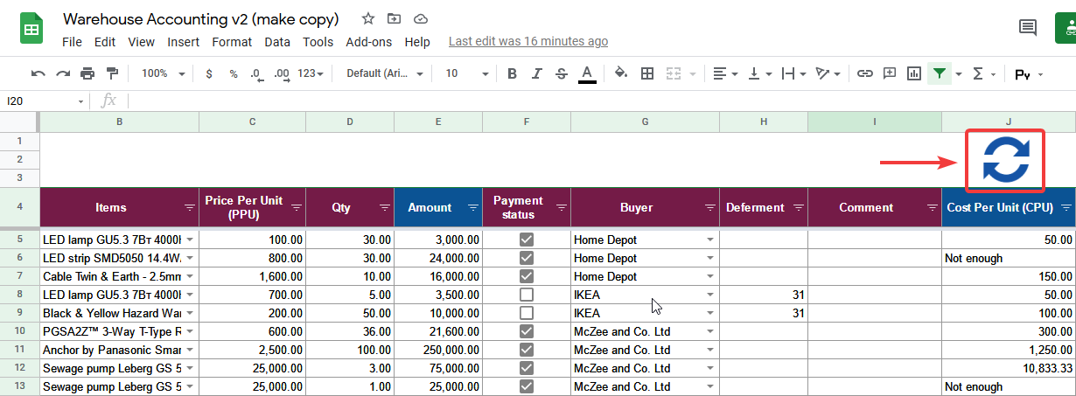The width and height of the screenshot is (1076, 396).
Task: Click the Name box showing I20
Action: click(x=44, y=101)
